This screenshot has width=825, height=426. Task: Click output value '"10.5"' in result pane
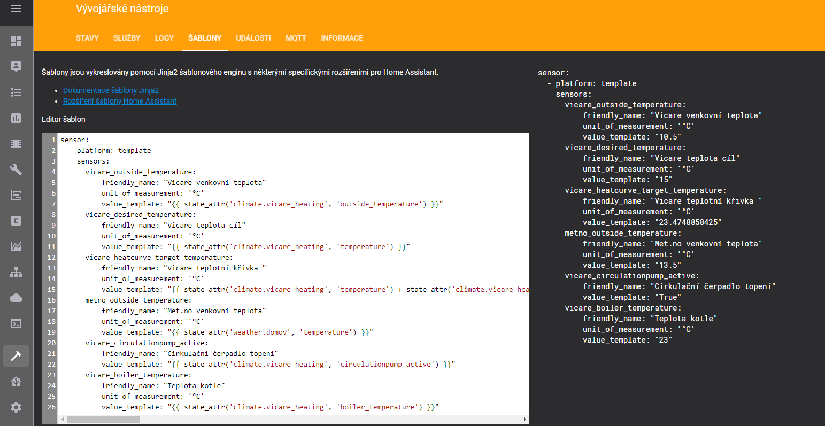tap(668, 137)
